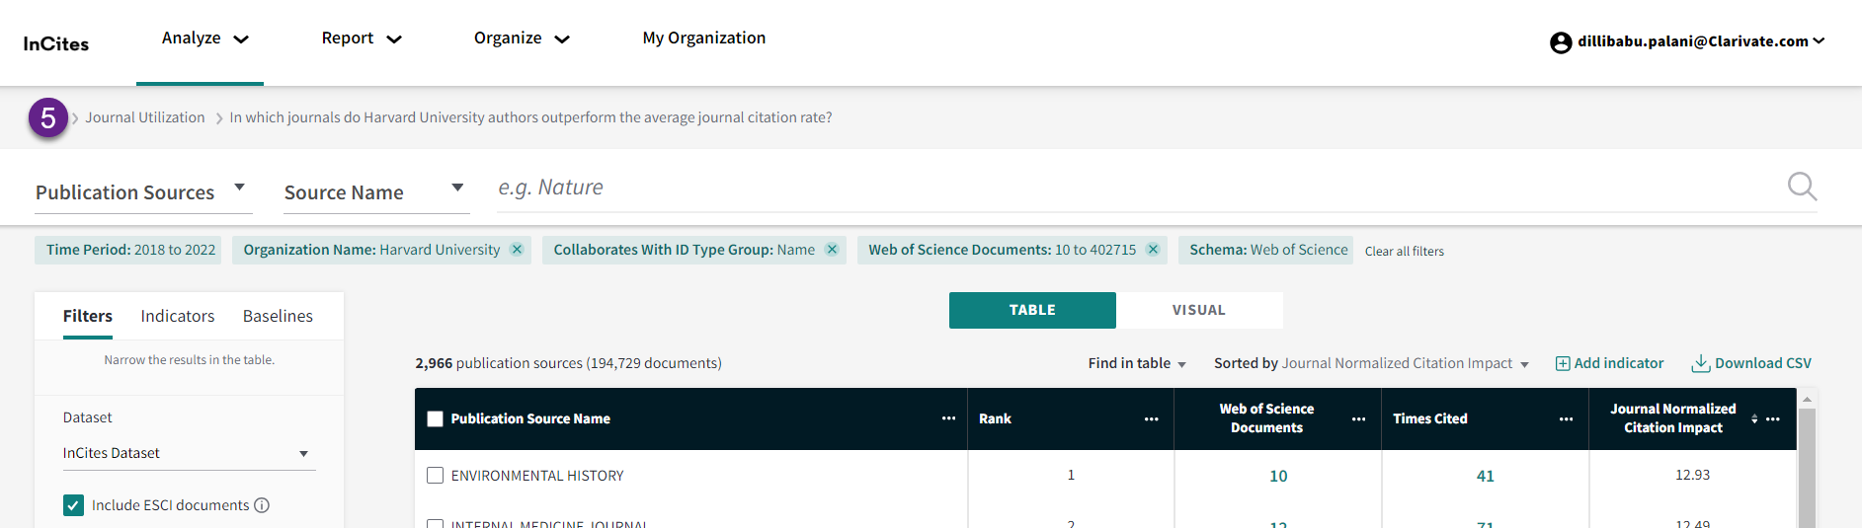Click the Time Period 2018 to 2022 filter chip
The height and width of the screenshot is (528, 1862).
click(x=130, y=250)
